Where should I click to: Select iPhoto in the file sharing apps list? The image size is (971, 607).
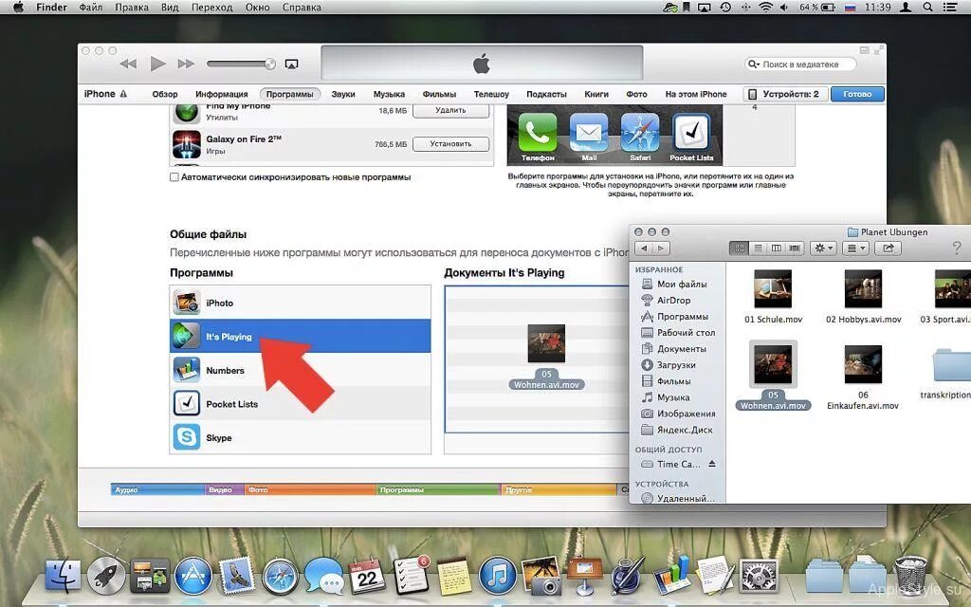[301, 303]
